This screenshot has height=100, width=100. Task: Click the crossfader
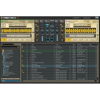50,39
